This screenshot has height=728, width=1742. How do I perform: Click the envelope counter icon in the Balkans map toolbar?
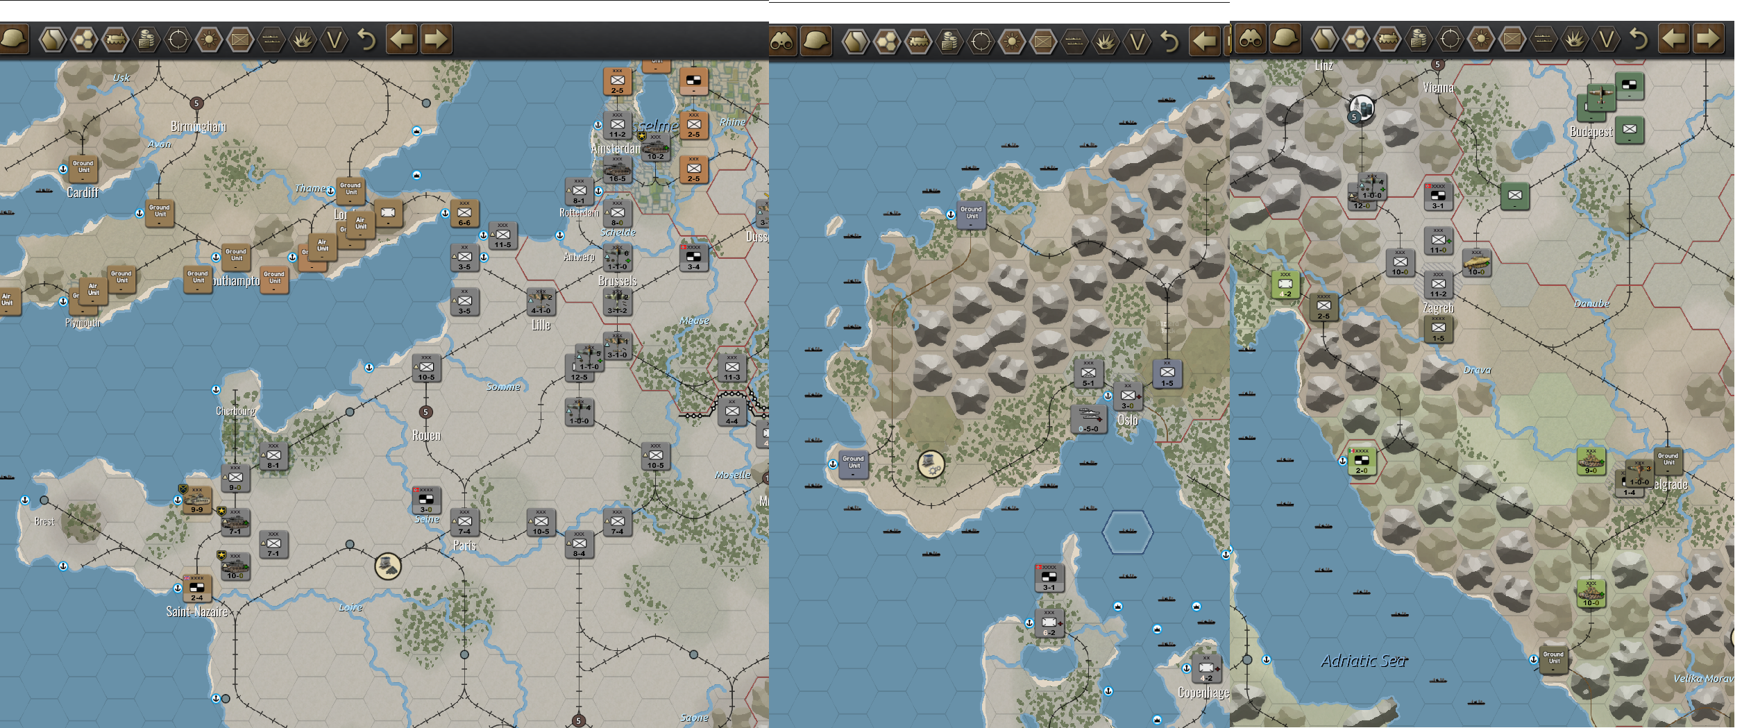point(1513,40)
